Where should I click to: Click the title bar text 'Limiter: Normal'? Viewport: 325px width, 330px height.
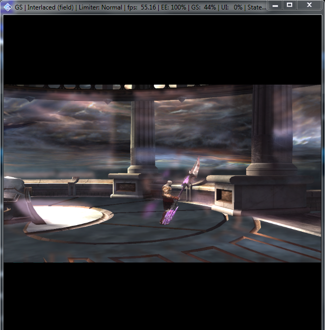tap(100, 7)
